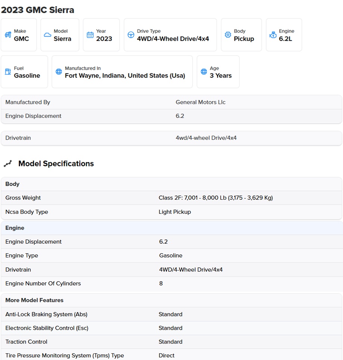
Task: Click the Model Specifications heading
Action: pyautogui.click(x=56, y=164)
